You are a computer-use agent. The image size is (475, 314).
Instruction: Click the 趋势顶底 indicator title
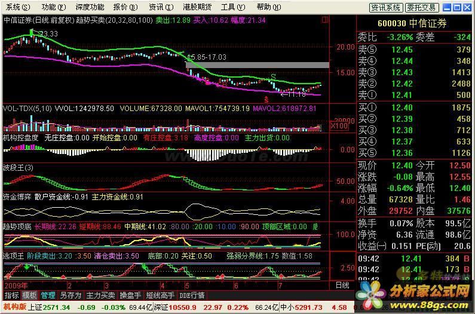click(17, 226)
